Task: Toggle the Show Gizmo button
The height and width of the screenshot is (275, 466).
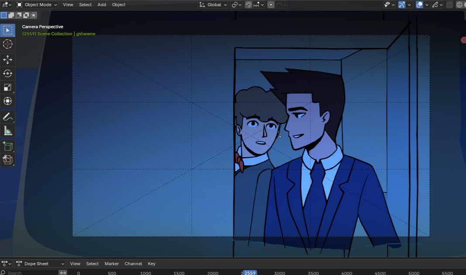Action: coord(401,5)
